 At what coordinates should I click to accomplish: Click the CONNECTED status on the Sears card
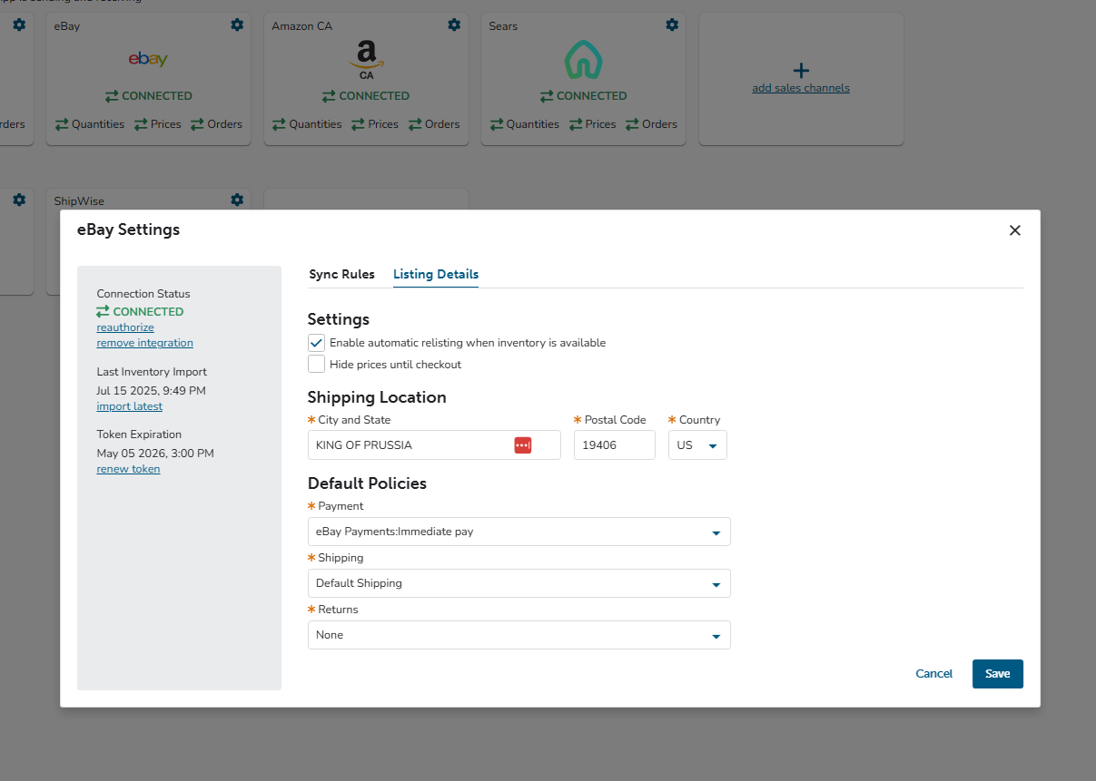pos(584,96)
